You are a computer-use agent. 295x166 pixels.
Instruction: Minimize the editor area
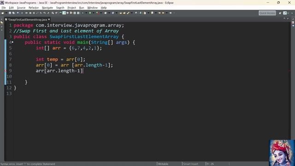(284, 18)
